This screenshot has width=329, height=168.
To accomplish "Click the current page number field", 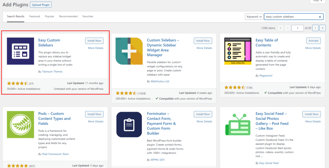I will point(298,28).
